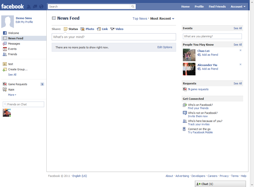Click the Welcome Facebook icon in sidebar

(x=5, y=33)
